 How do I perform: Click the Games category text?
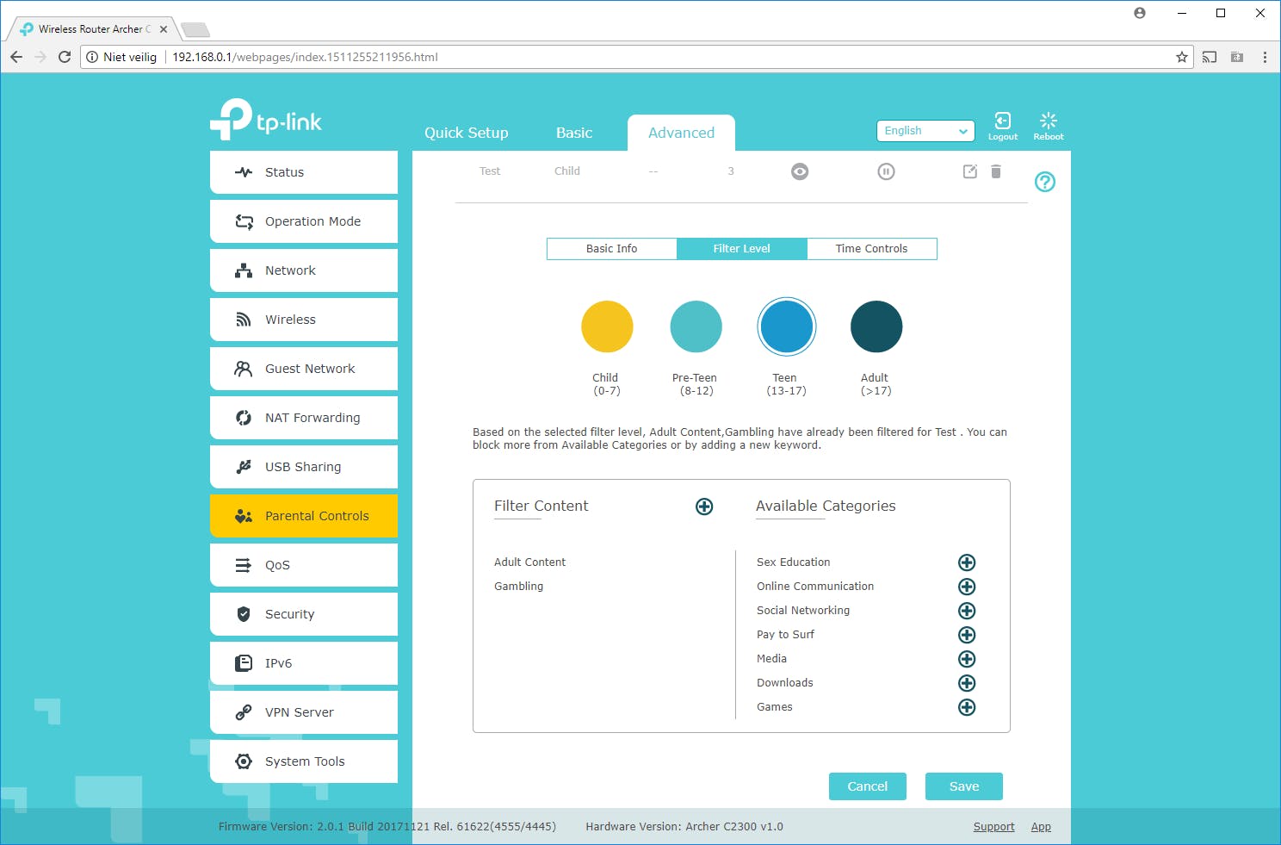point(774,707)
